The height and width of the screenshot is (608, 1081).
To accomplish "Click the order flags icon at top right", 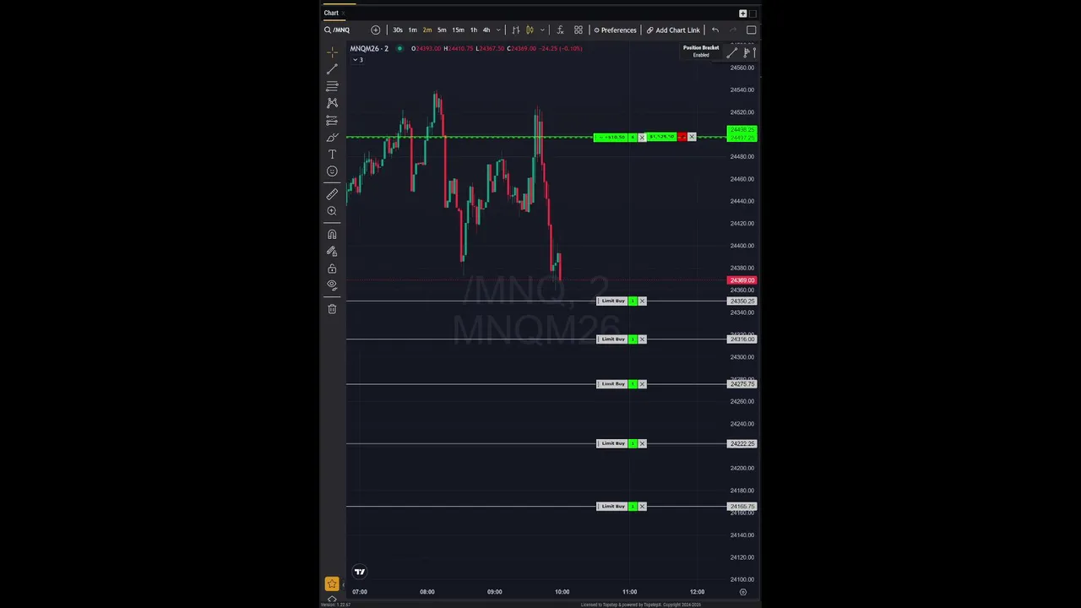I will [x=749, y=52].
